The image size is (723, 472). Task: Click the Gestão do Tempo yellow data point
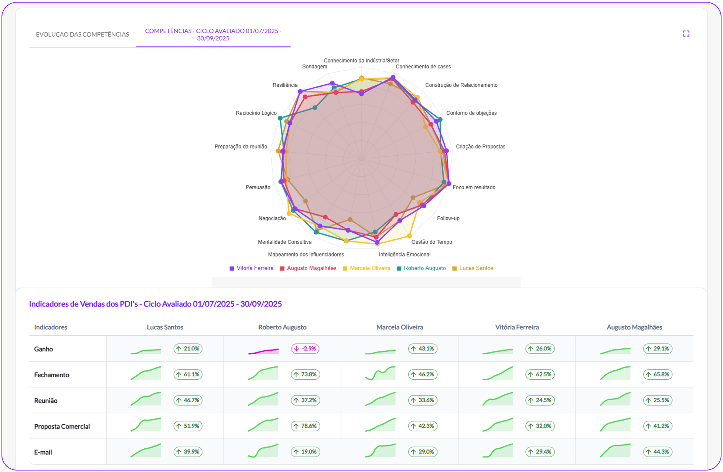pos(409,236)
